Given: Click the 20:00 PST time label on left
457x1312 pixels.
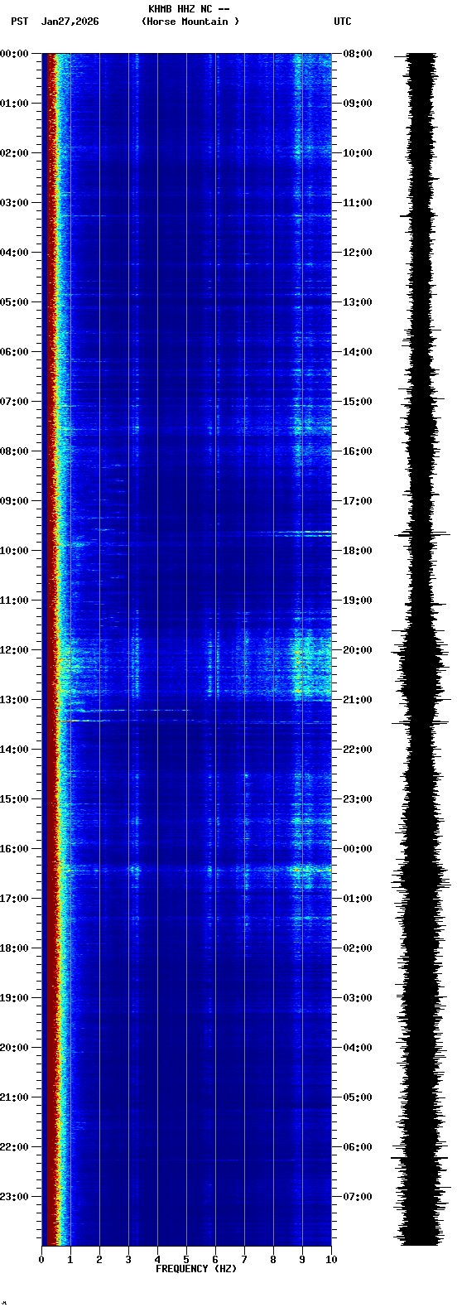Looking at the screenshot, I should [14, 1048].
